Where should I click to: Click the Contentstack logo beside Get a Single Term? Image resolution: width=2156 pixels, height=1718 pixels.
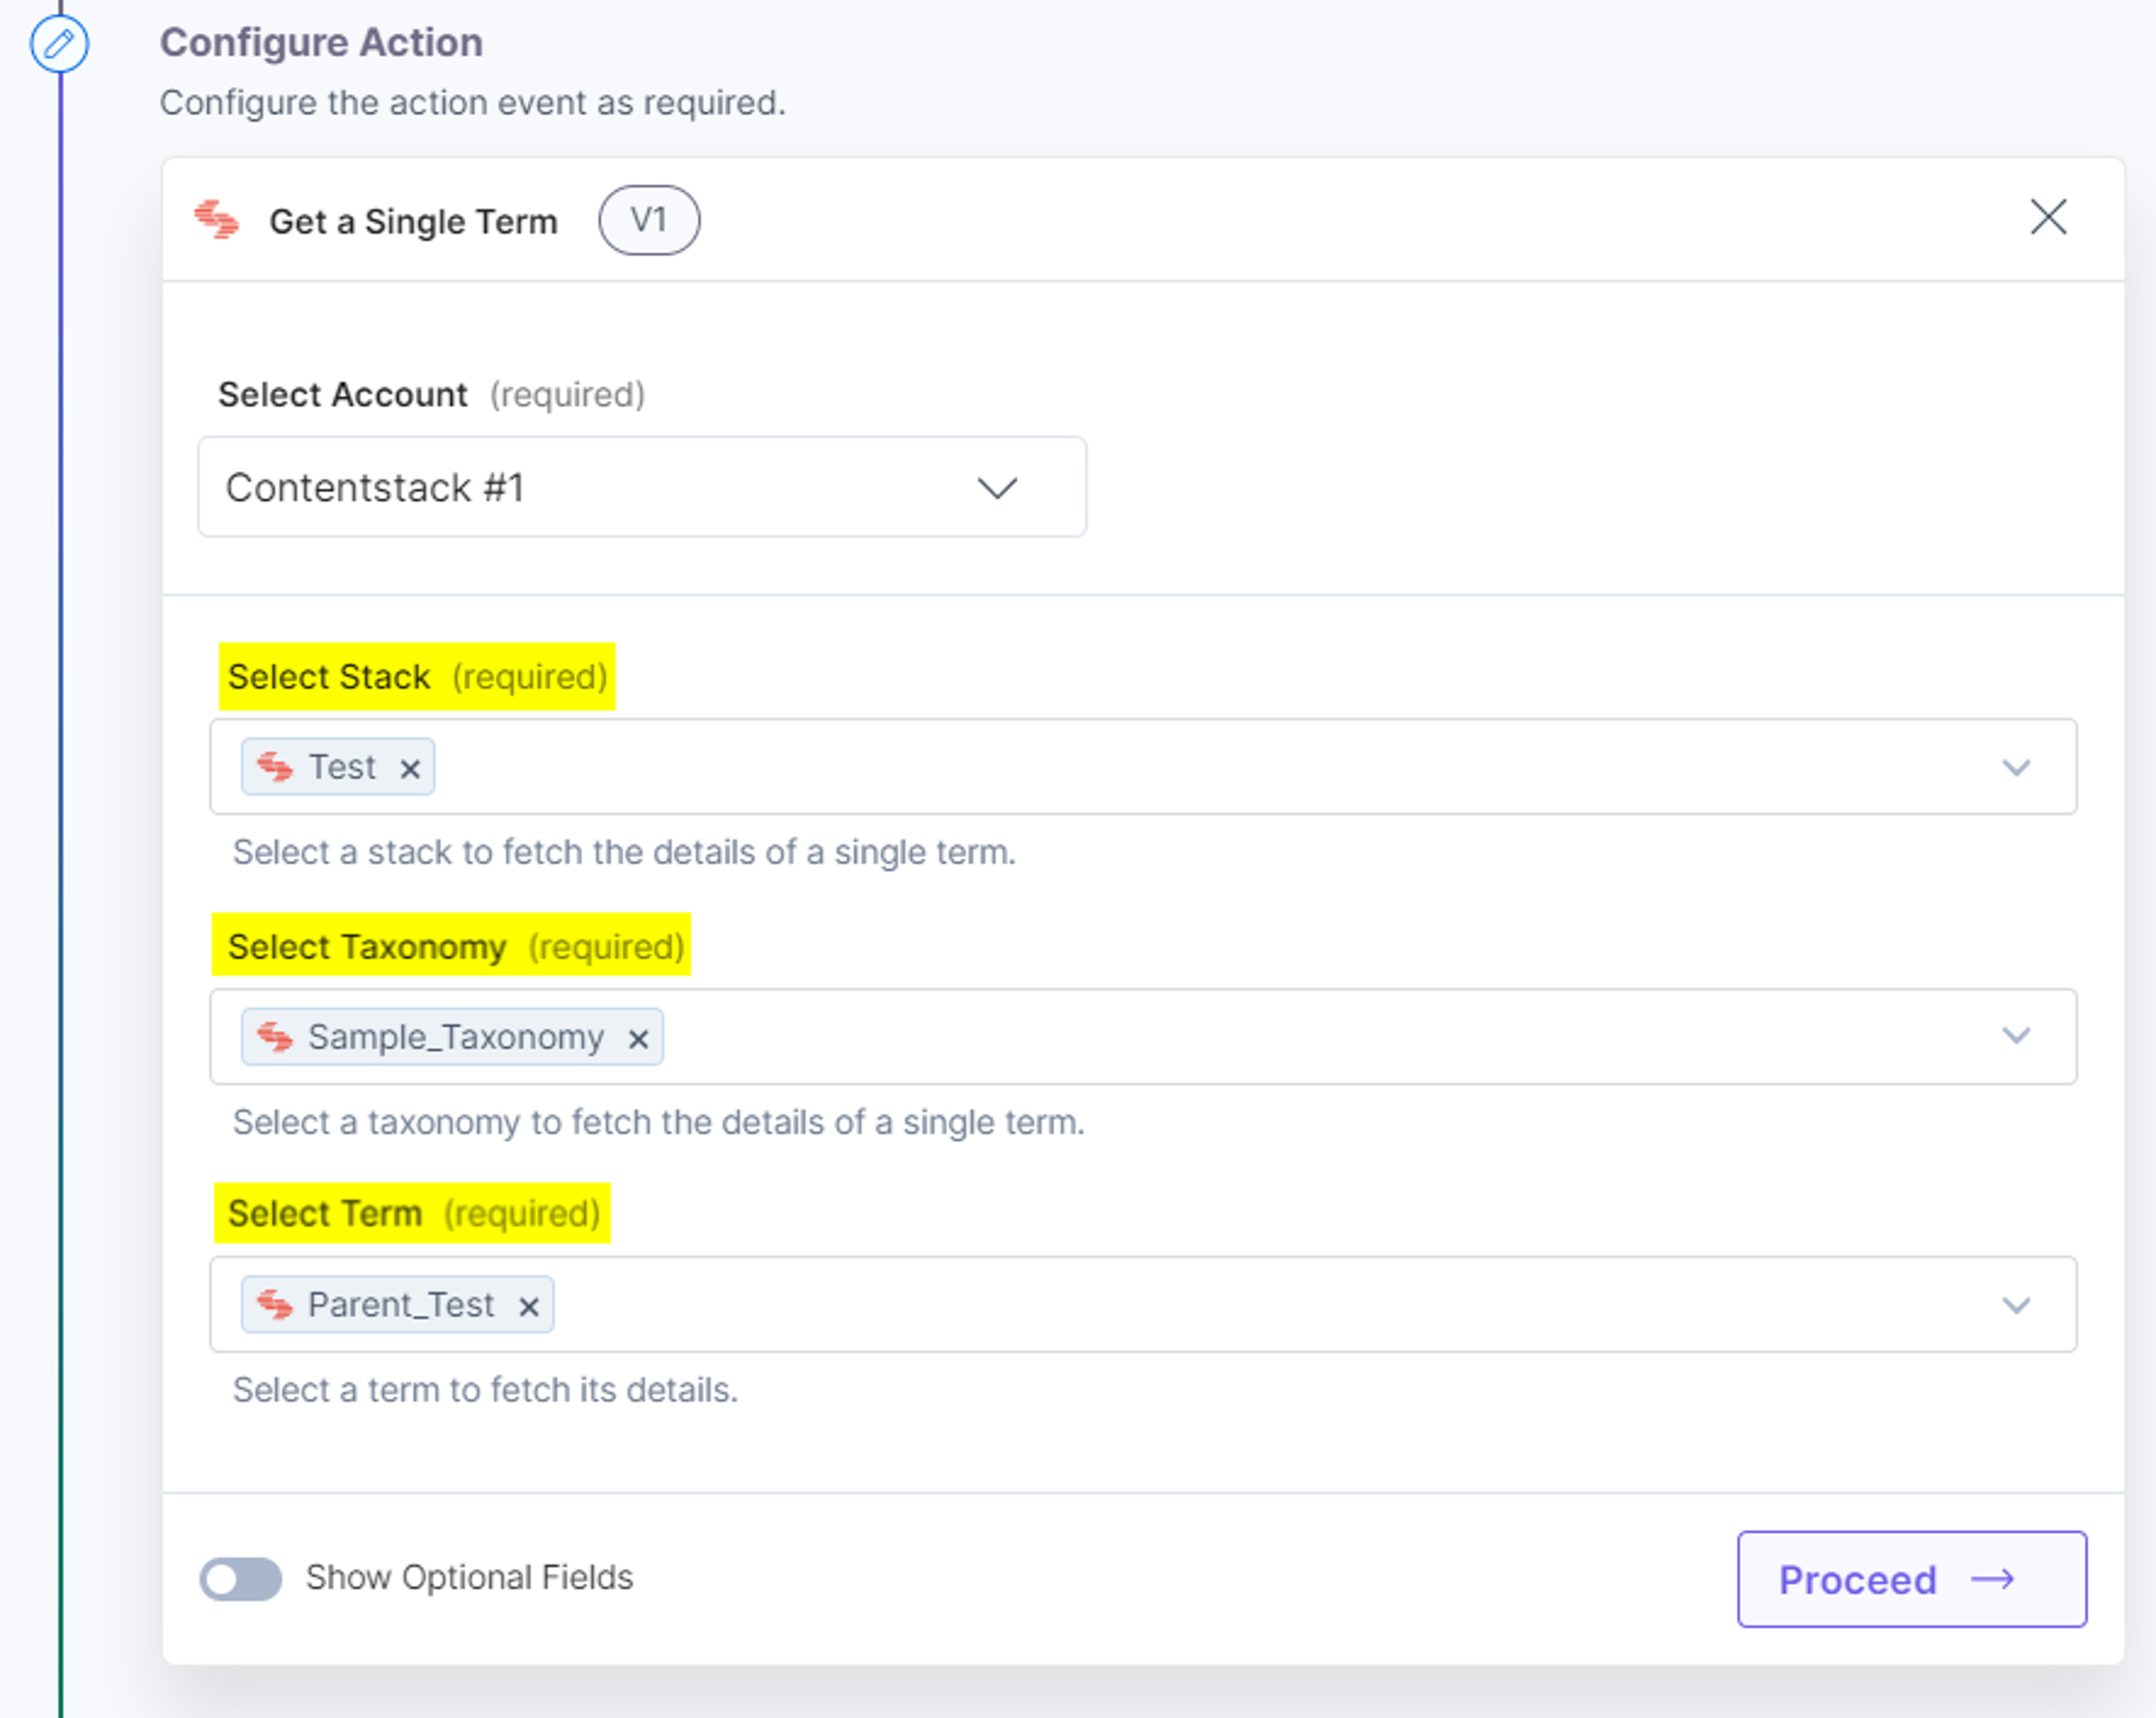(217, 220)
